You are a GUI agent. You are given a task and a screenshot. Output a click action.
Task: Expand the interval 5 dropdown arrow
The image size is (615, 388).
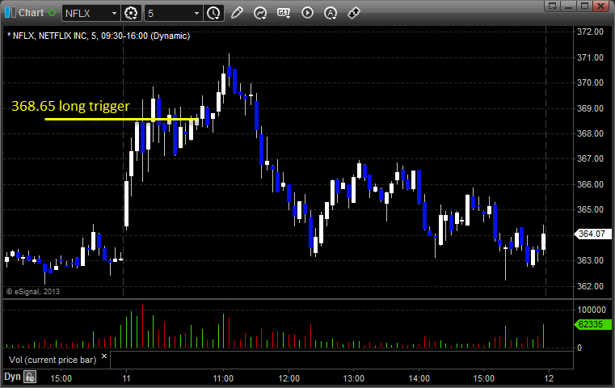pyautogui.click(x=197, y=14)
